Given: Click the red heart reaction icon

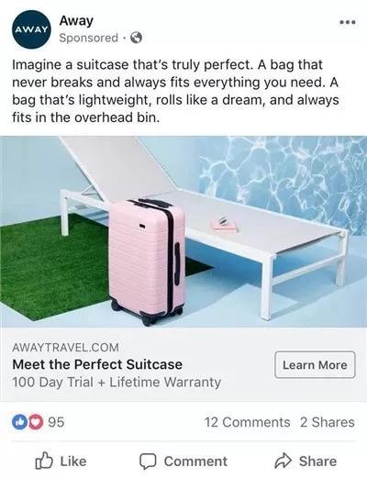Looking at the screenshot, I should coord(36,422).
